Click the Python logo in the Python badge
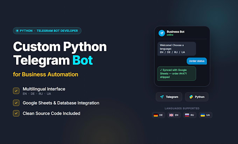 191,97
